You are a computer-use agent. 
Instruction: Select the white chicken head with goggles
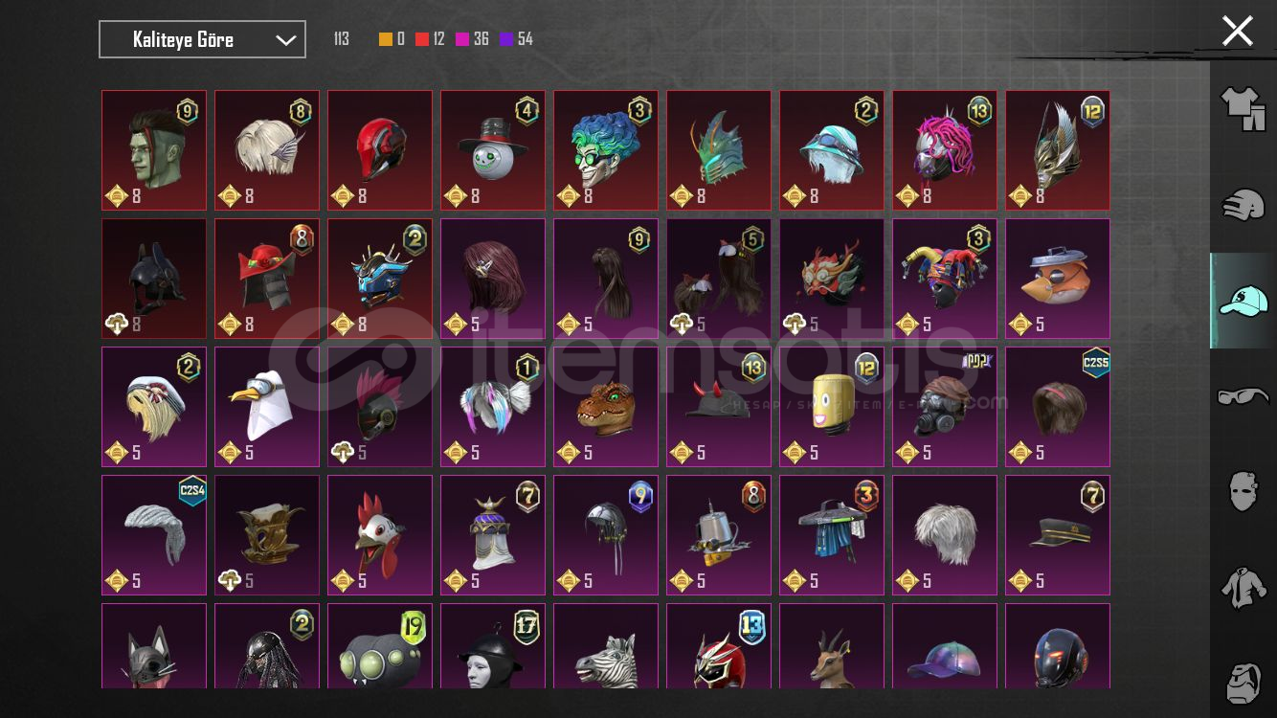tap(267, 407)
